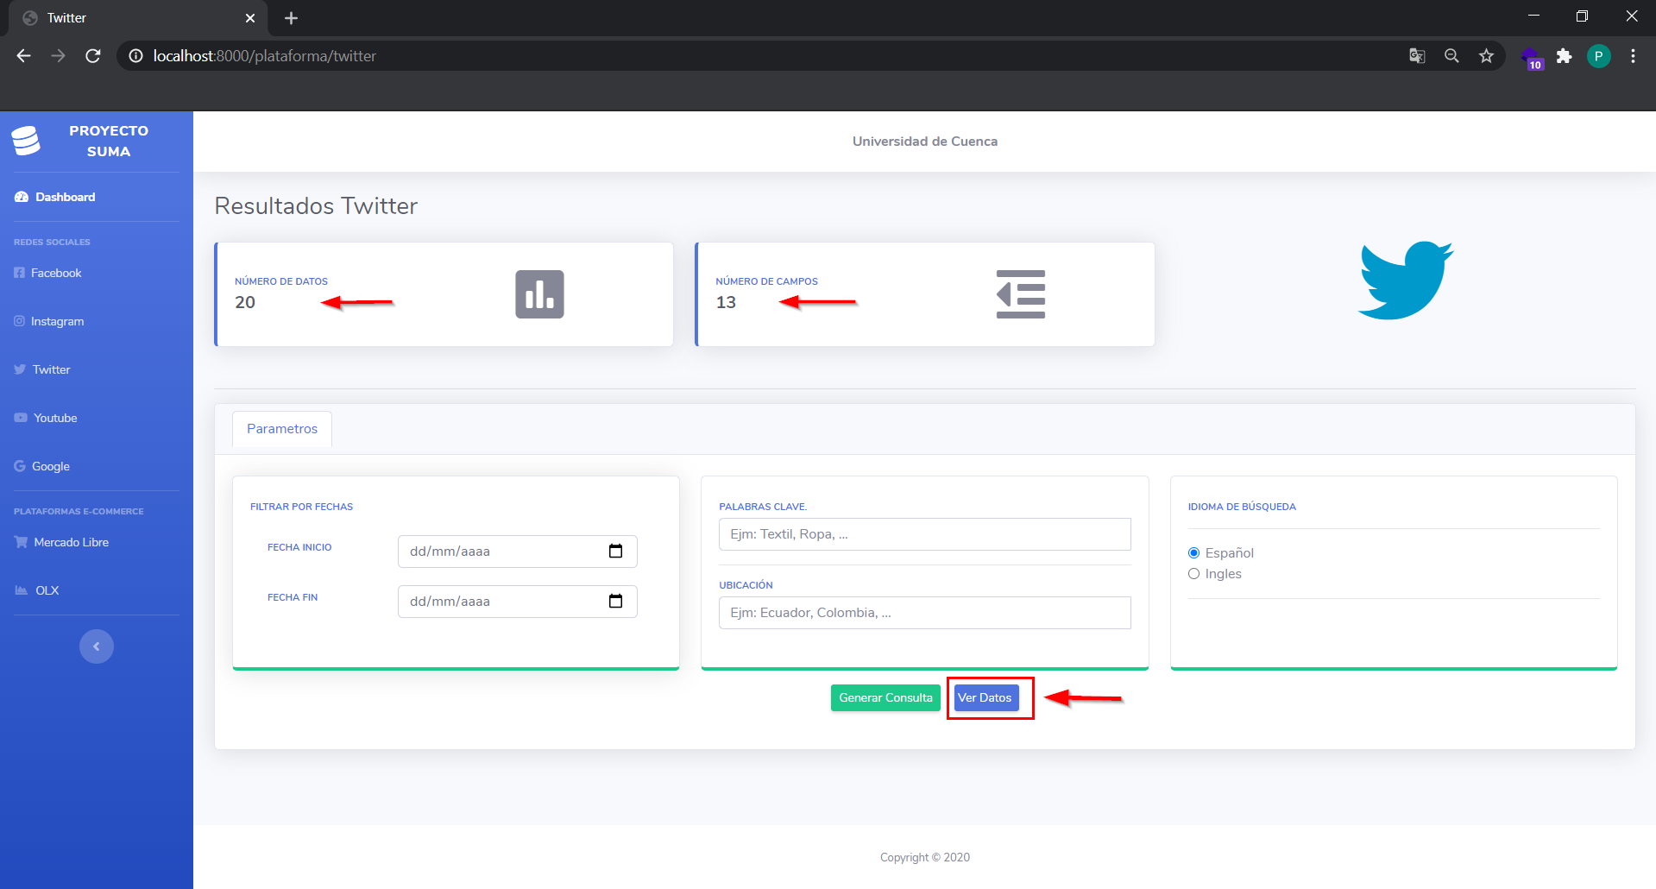Click the Copyright © 2020 footer text
Screen dimensions: 1656x889
coord(925,858)
